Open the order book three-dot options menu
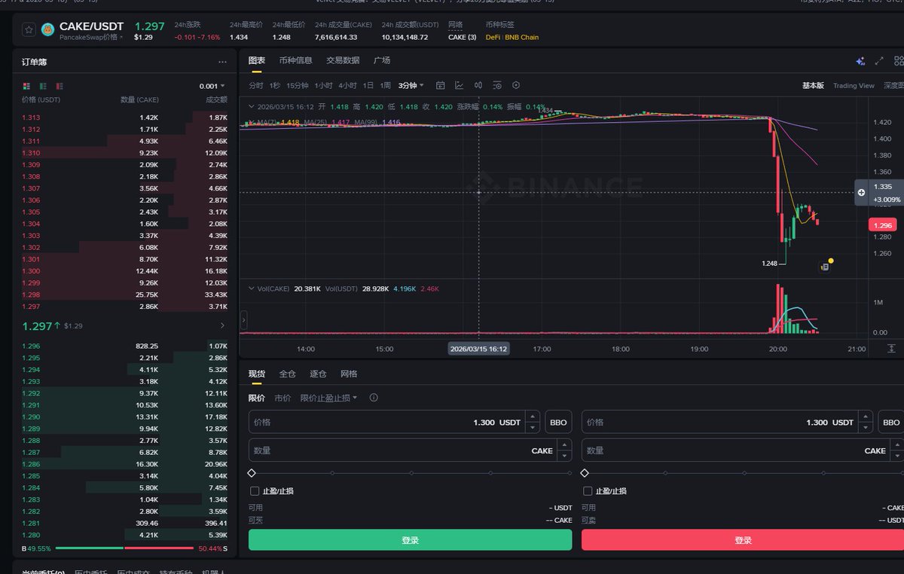Viewport: 904px width, 574px height. tap(222, 63)
